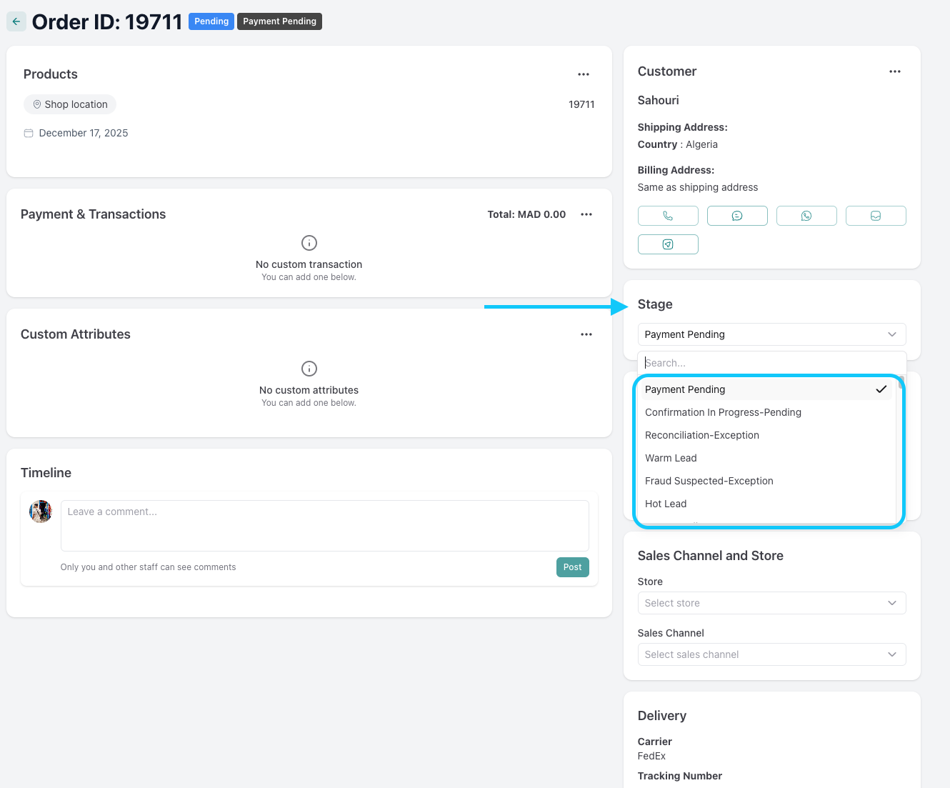Image resolution: width=950 pixels, height=788 pixels.
Task: Click the paper plane send icon button
Action: [x=668, y=244]
